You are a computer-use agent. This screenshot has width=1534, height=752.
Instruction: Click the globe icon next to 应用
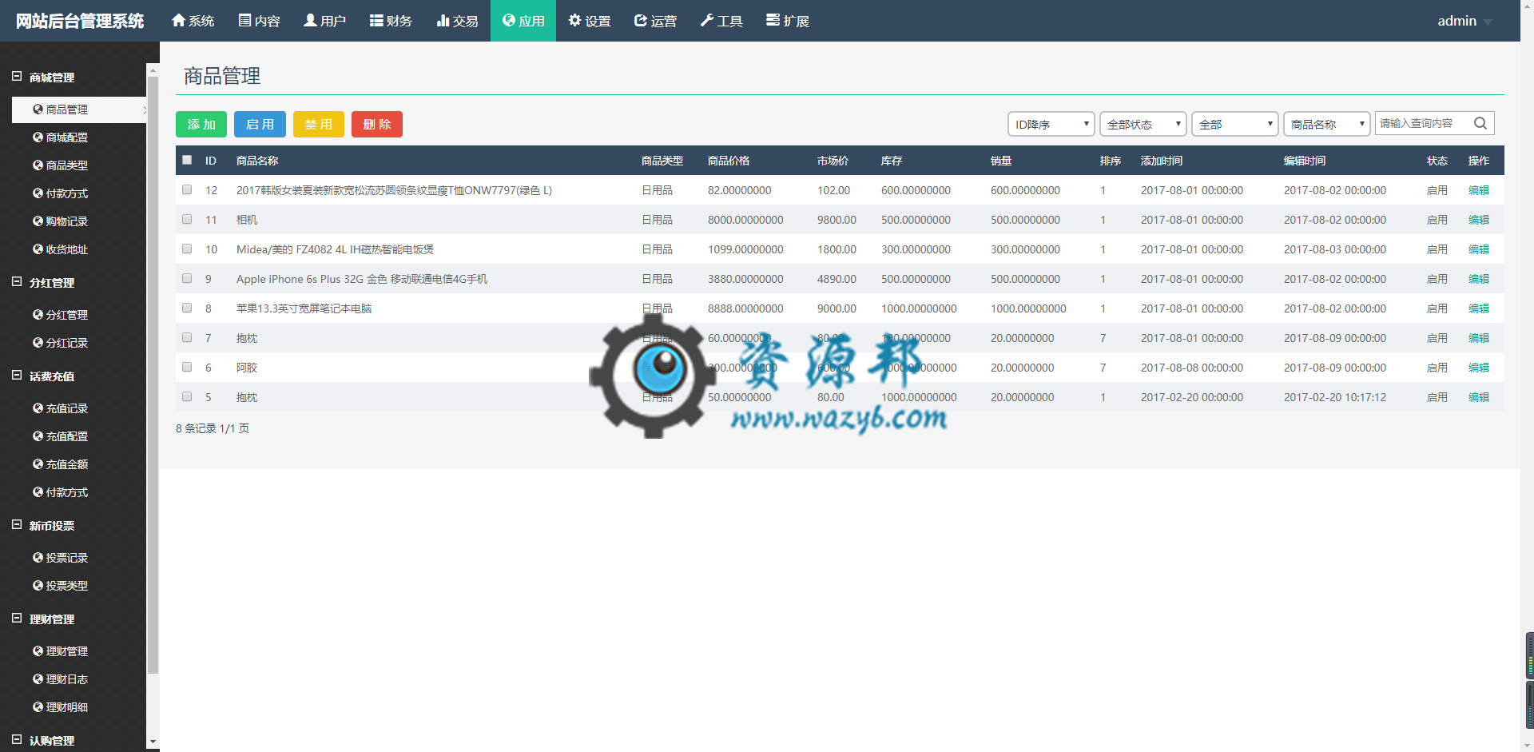pyautogui.click(x=508, y=20)
